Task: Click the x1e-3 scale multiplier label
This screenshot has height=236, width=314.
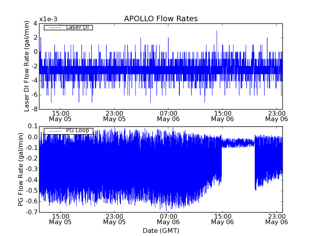Action: click(48, 19)
